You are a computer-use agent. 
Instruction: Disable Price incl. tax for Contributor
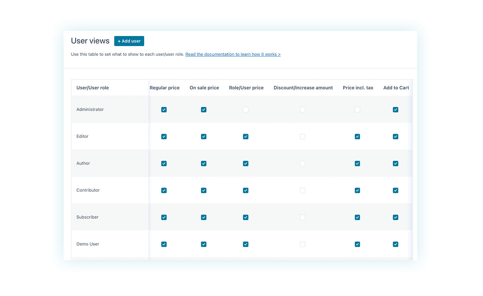(x=357, y=191)
